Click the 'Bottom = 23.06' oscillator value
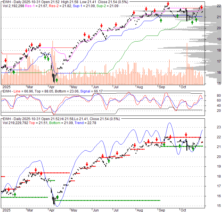Screen dimensions: 222x212 click(x=67, y=91)
